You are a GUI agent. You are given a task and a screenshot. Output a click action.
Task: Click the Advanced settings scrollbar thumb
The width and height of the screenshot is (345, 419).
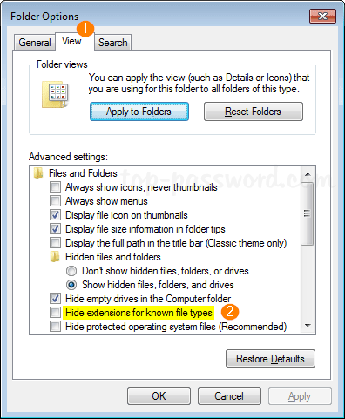(x=308, y=213)
